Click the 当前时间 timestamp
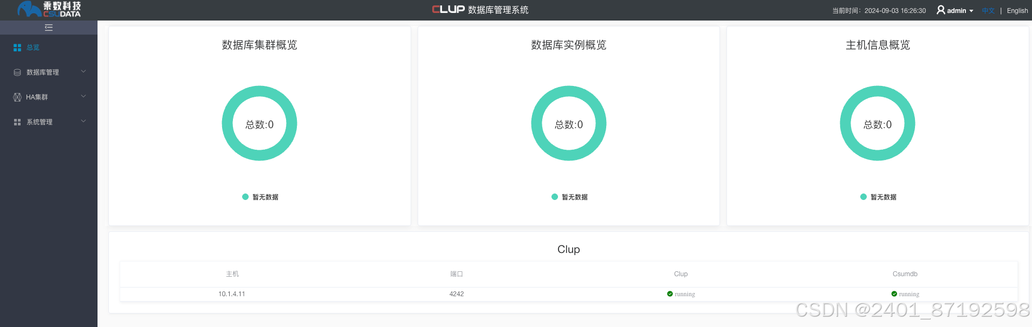The height and width of the screenshot is (327, 1032). [x=879, y=11]
